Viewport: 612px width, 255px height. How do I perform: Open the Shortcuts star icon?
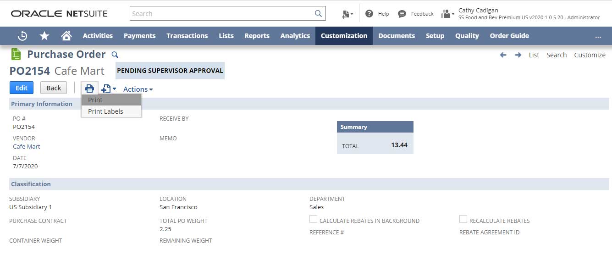coord(44,36)
